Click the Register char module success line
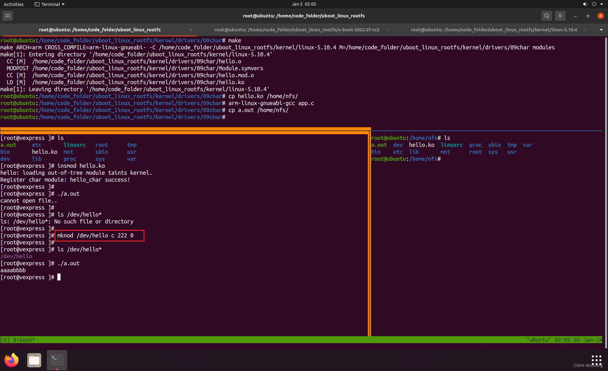The width and height of the screenshot is (608, 371). [x=65, y=180]
